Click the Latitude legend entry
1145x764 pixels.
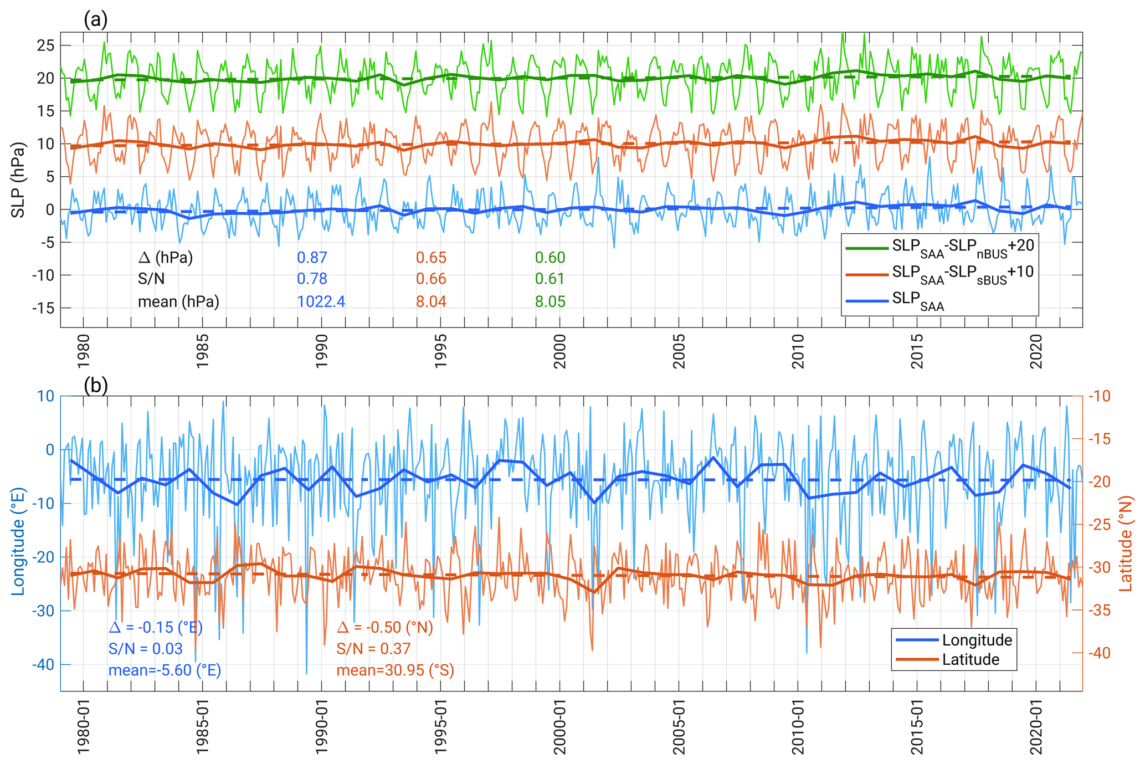[970, 659]
